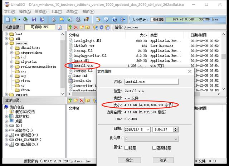This screenshot has width=229, height=166.
Task: Expand the 新加卷(D:) drive node
Action: tap(6, 130)
